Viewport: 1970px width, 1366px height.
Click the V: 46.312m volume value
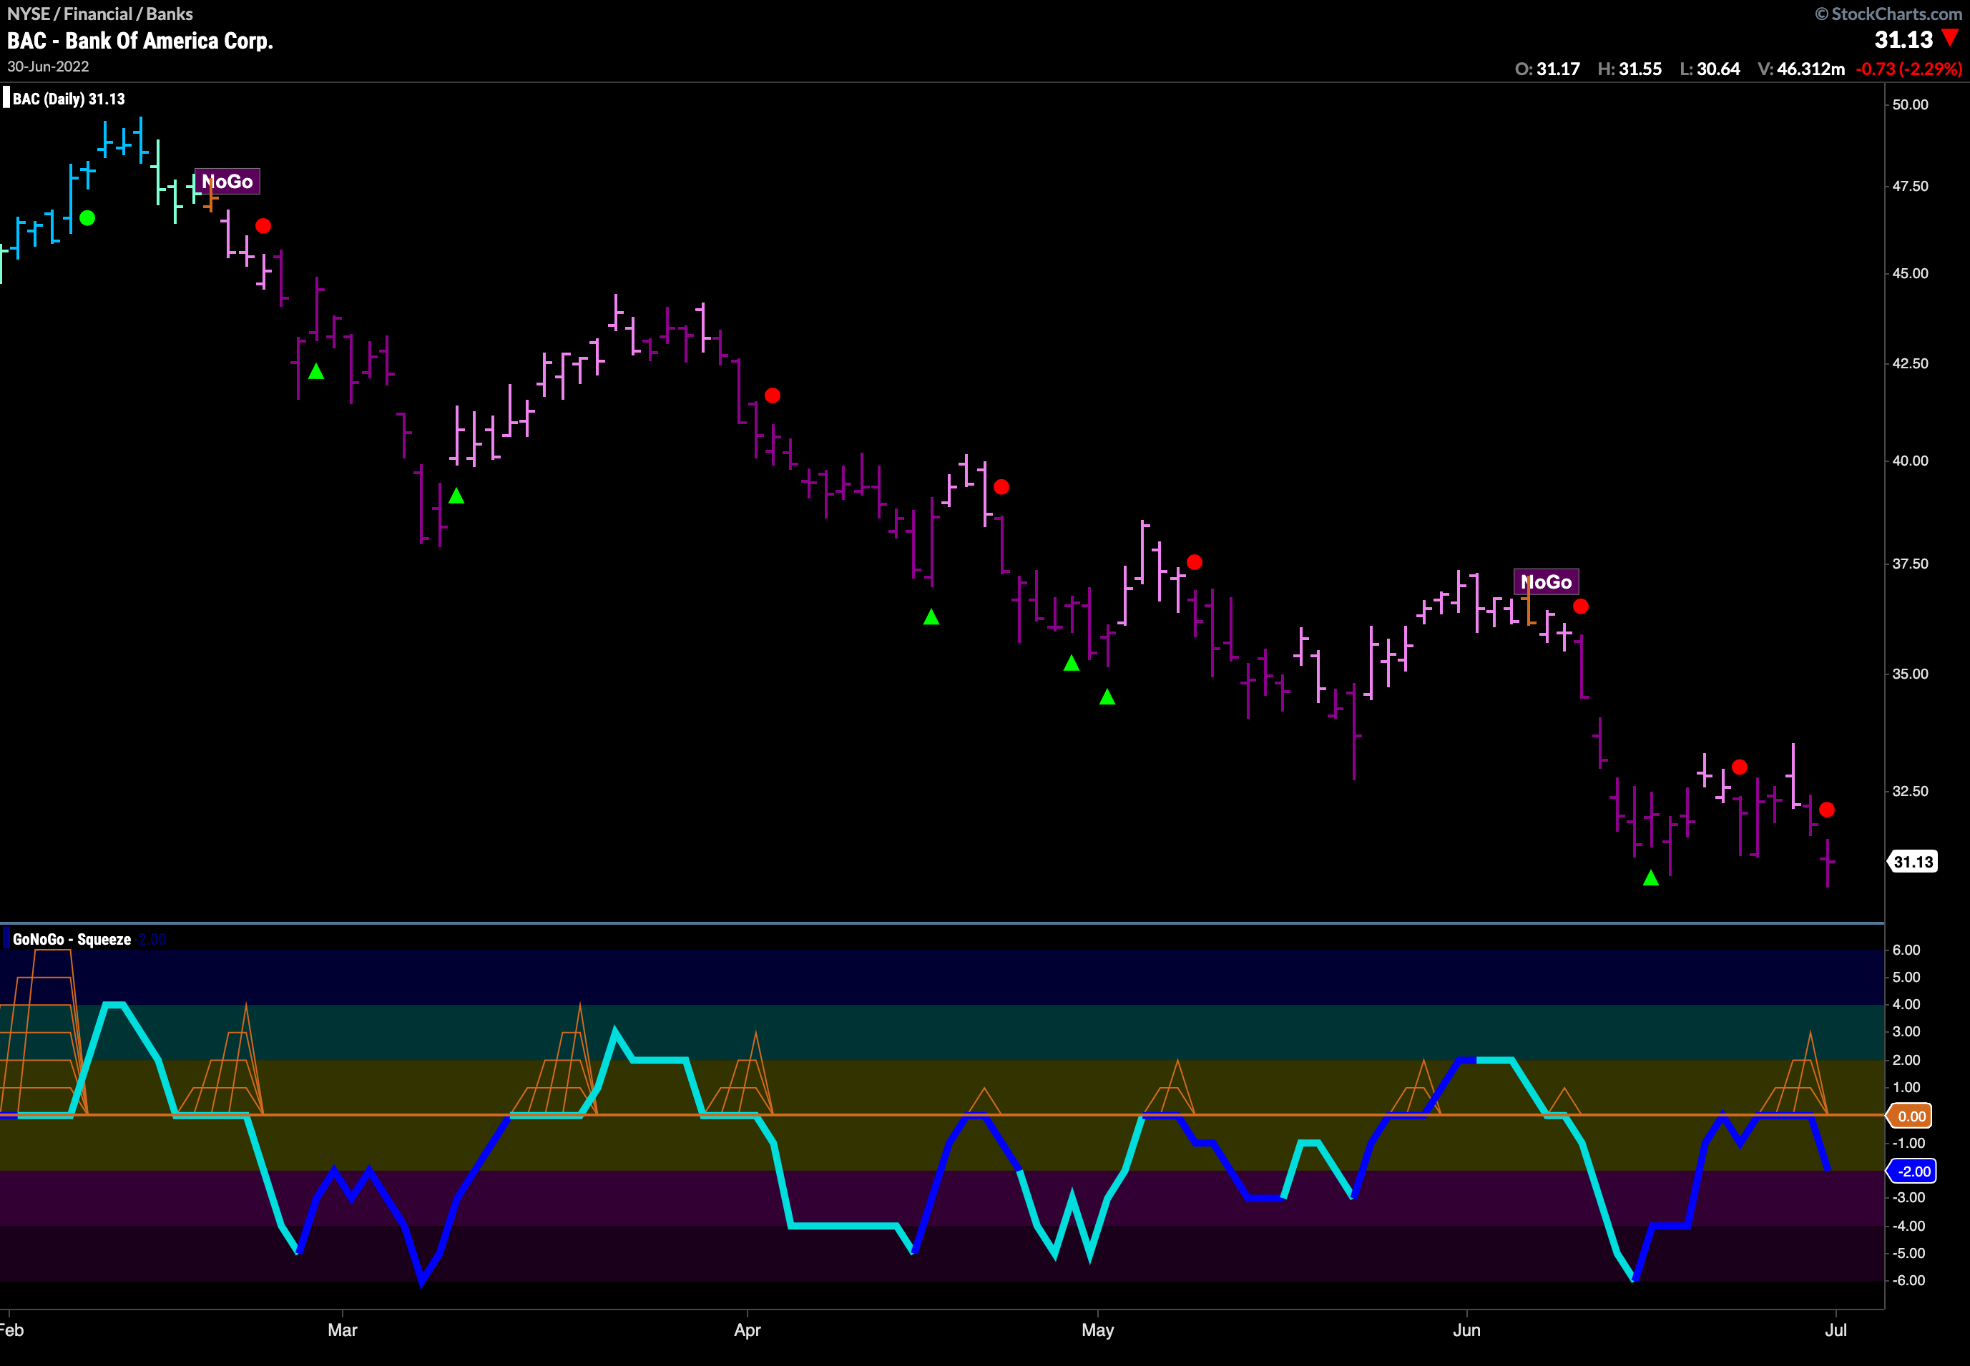1801,69
